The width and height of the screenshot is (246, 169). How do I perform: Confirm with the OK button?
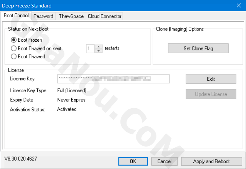[x=133, y=161]
